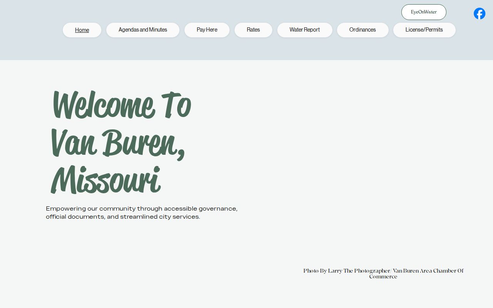Screen dimensions: 493x308
Task: Click the 'Photo By Larry The Photographer' credit
Action: pos(383,273)
